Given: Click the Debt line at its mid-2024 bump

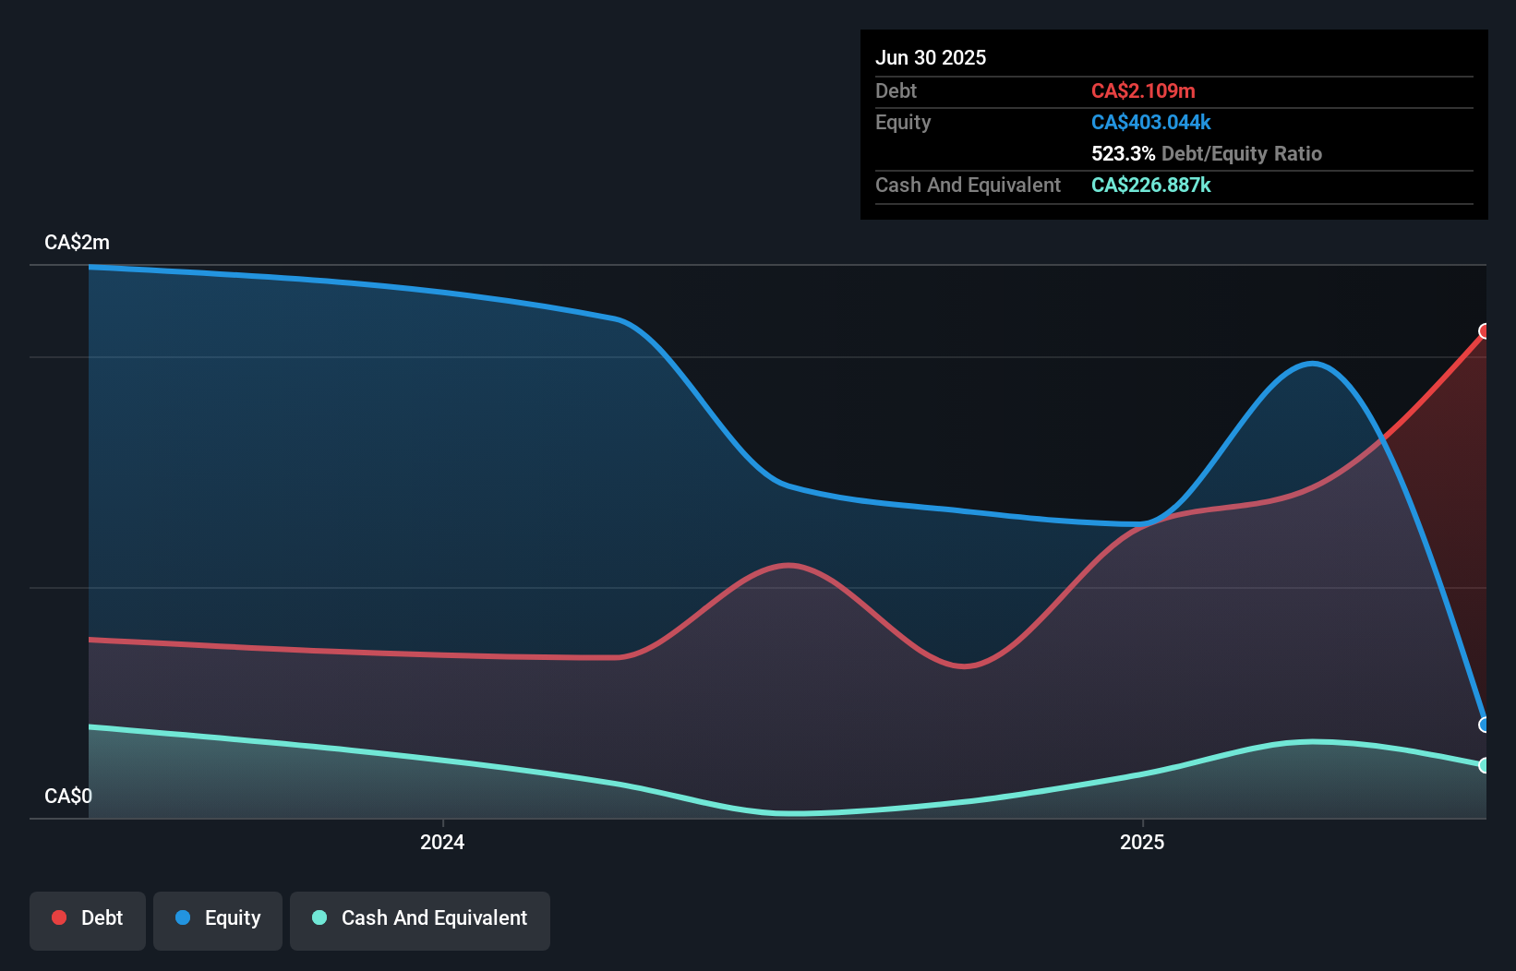Looking at the screenshot, I should point(788,566).
